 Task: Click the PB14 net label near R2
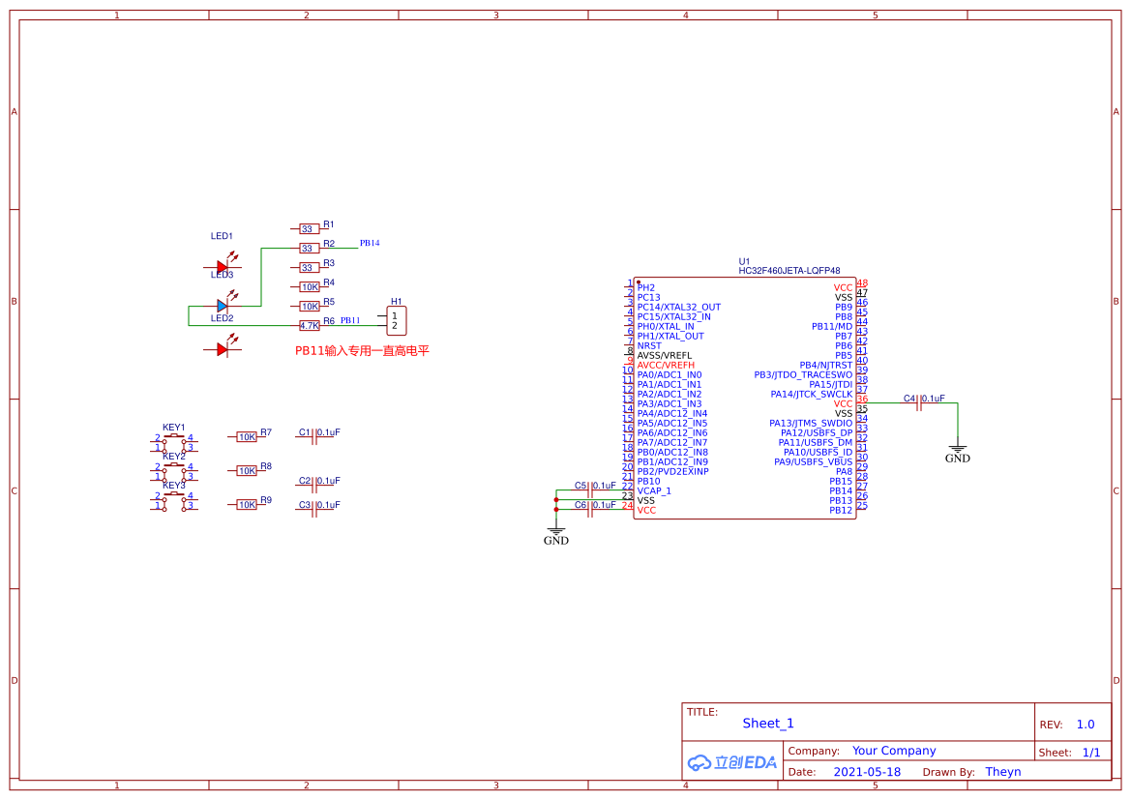pos(370,243)
